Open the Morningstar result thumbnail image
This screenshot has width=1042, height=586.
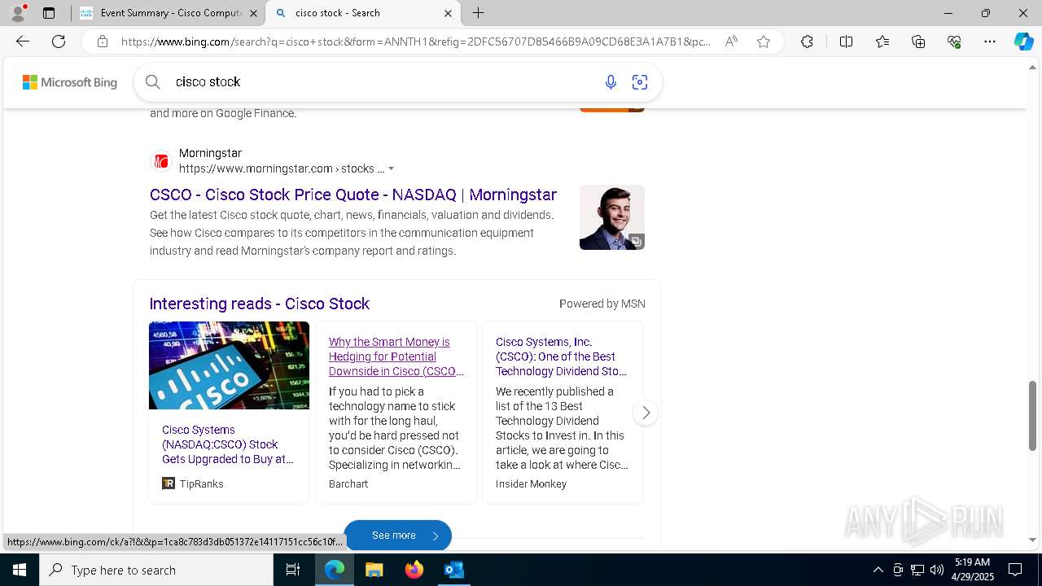612,217
